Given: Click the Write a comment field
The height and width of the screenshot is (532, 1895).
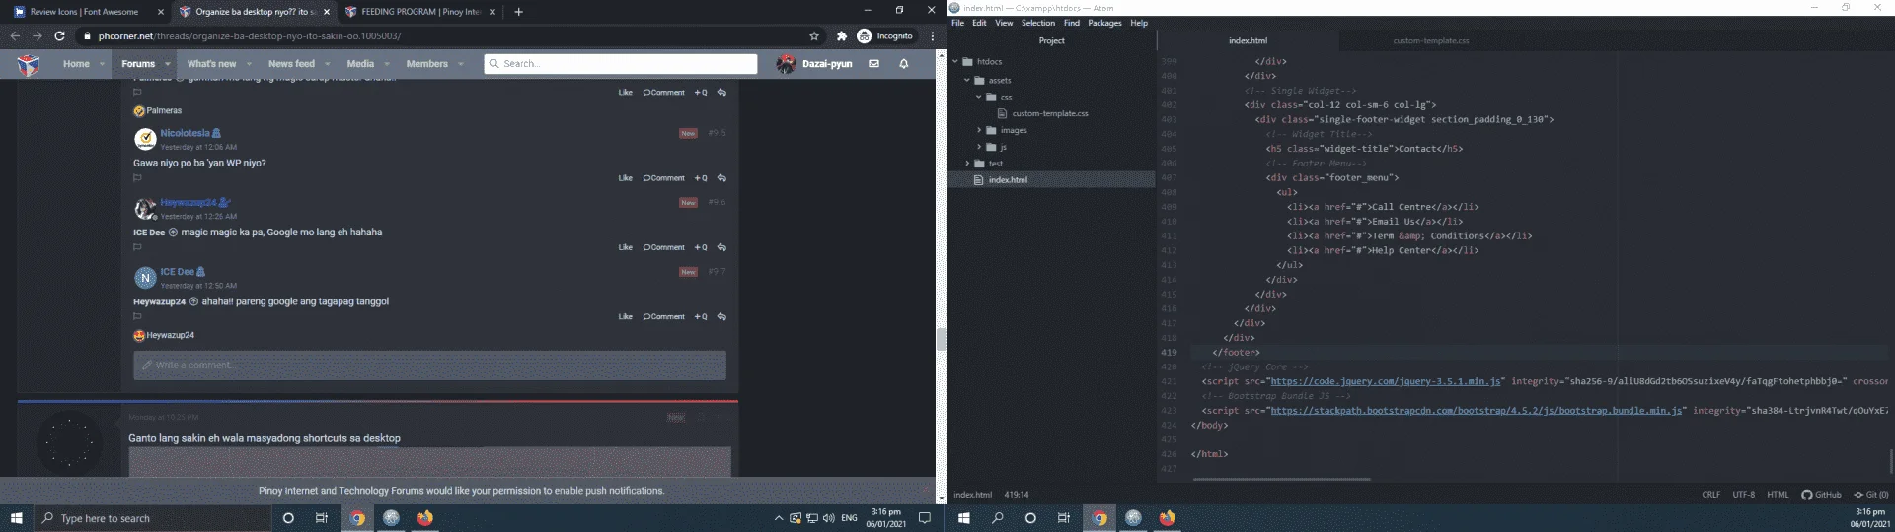Looking at the screenshot, I should click(429, 366).
